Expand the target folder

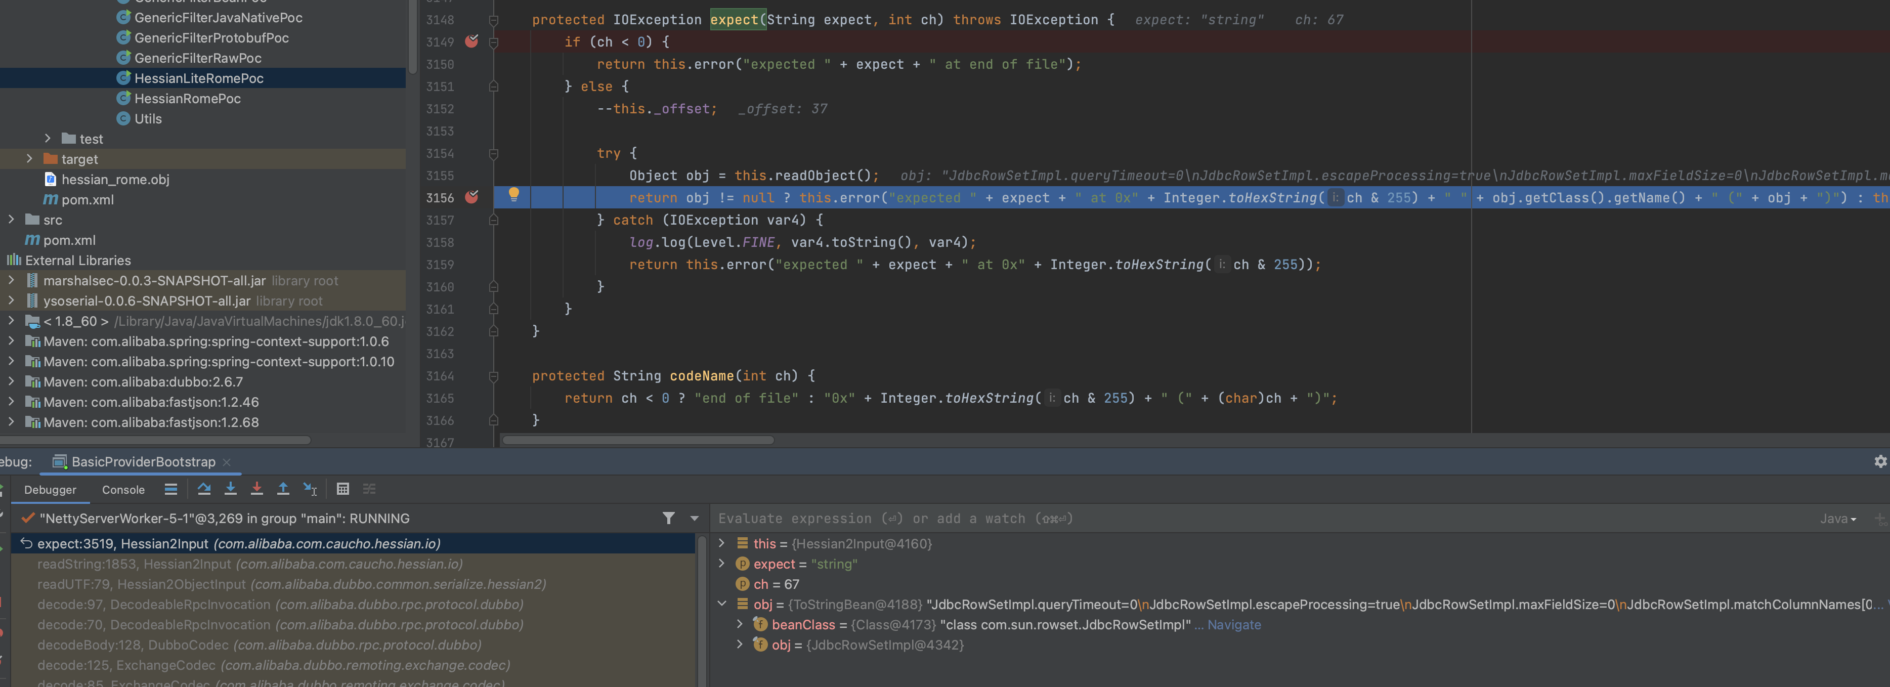[x=29, y=158]
